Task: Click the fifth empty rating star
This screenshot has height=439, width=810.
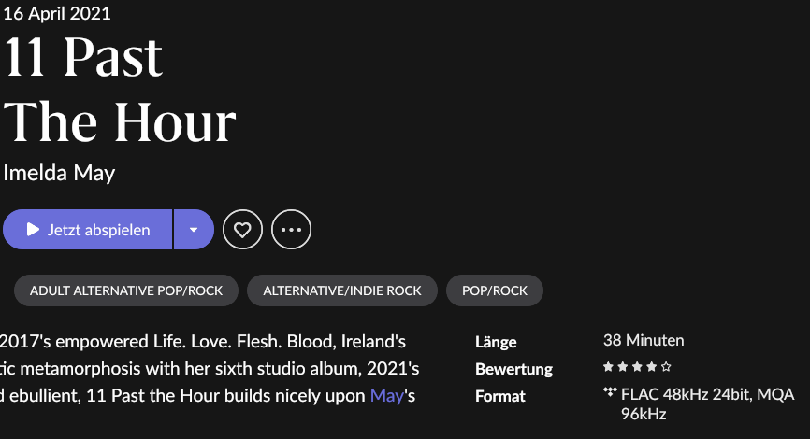Action: (666, 367)
